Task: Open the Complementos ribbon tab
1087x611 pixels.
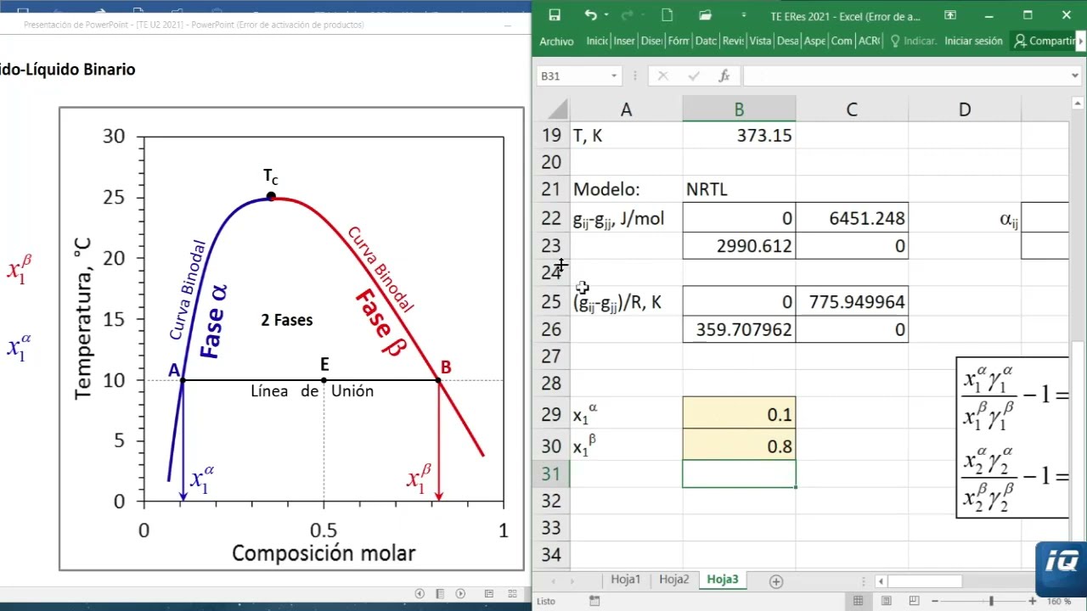Action: tap(842, 41)
